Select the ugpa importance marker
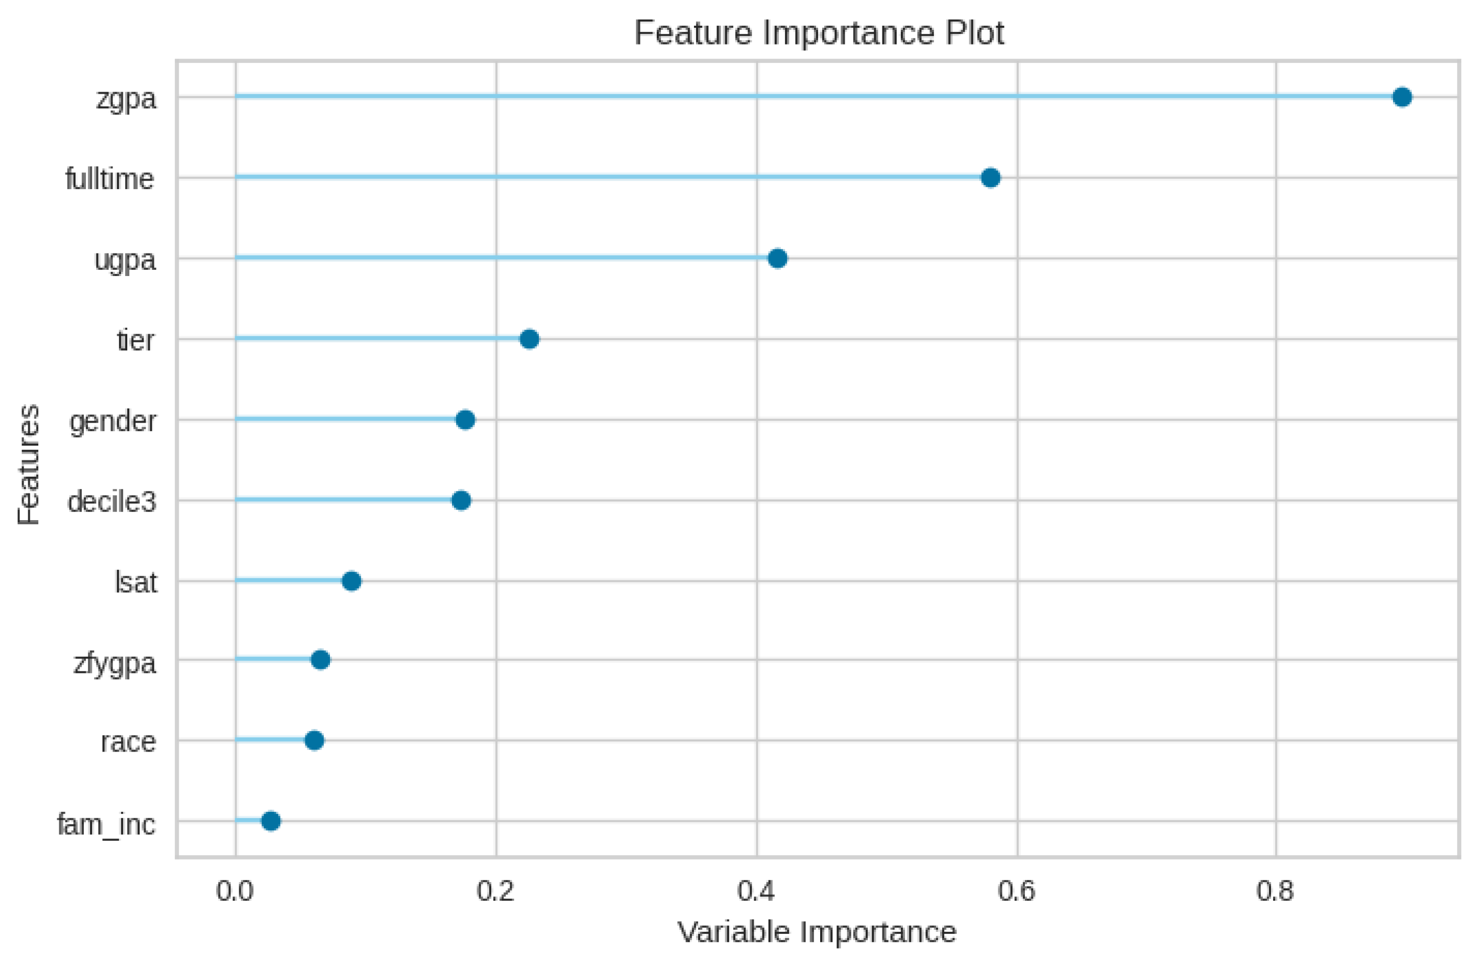 777,258
